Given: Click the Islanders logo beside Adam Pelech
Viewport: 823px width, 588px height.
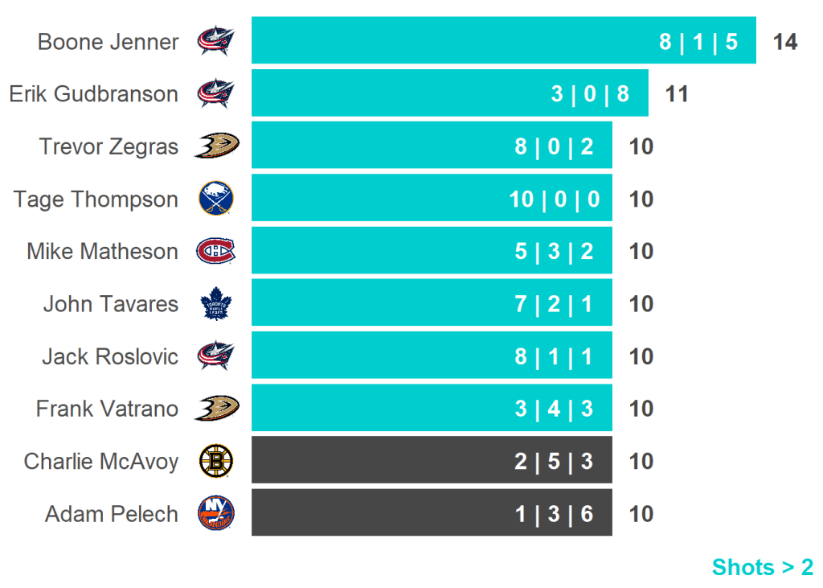Looking at the screenshot, I should coord(215,513).
